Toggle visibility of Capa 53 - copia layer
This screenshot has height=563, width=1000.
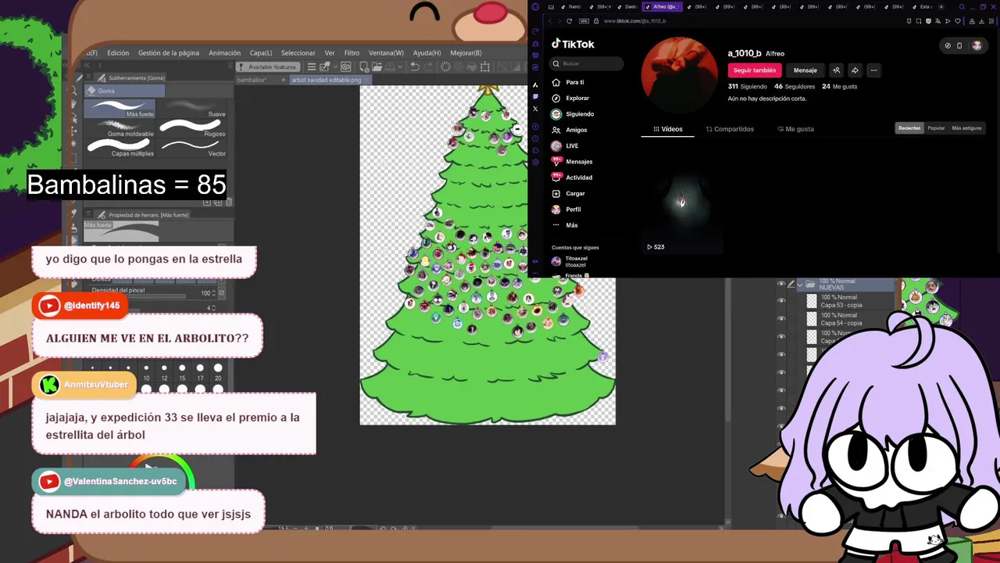click(x=781, y=301)
